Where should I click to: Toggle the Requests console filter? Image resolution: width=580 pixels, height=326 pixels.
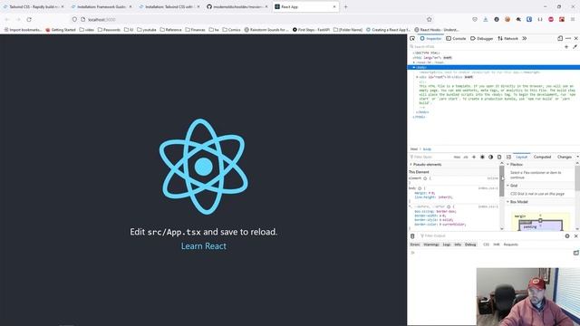click(x=511, y=244)
